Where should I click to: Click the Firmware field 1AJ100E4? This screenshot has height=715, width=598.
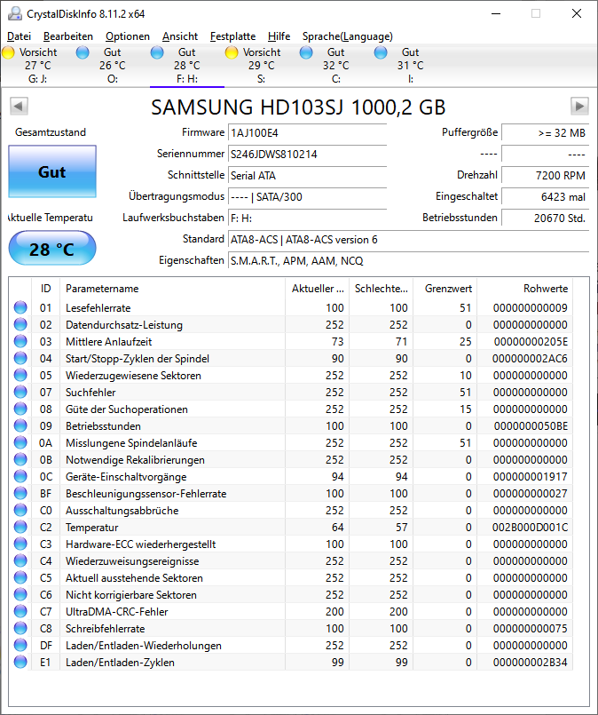pyautogui.click(x=307, y=132)
